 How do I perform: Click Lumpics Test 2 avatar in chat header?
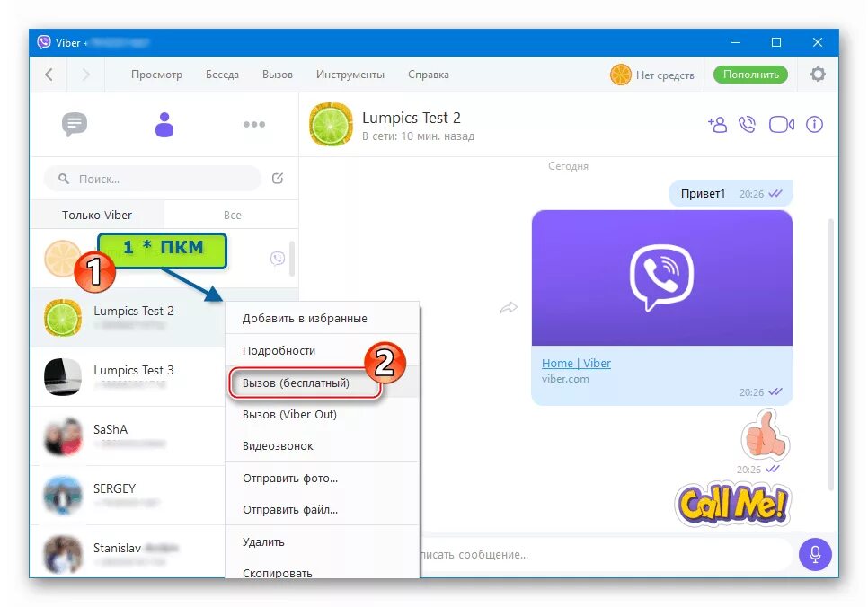[x=331, y=125]
